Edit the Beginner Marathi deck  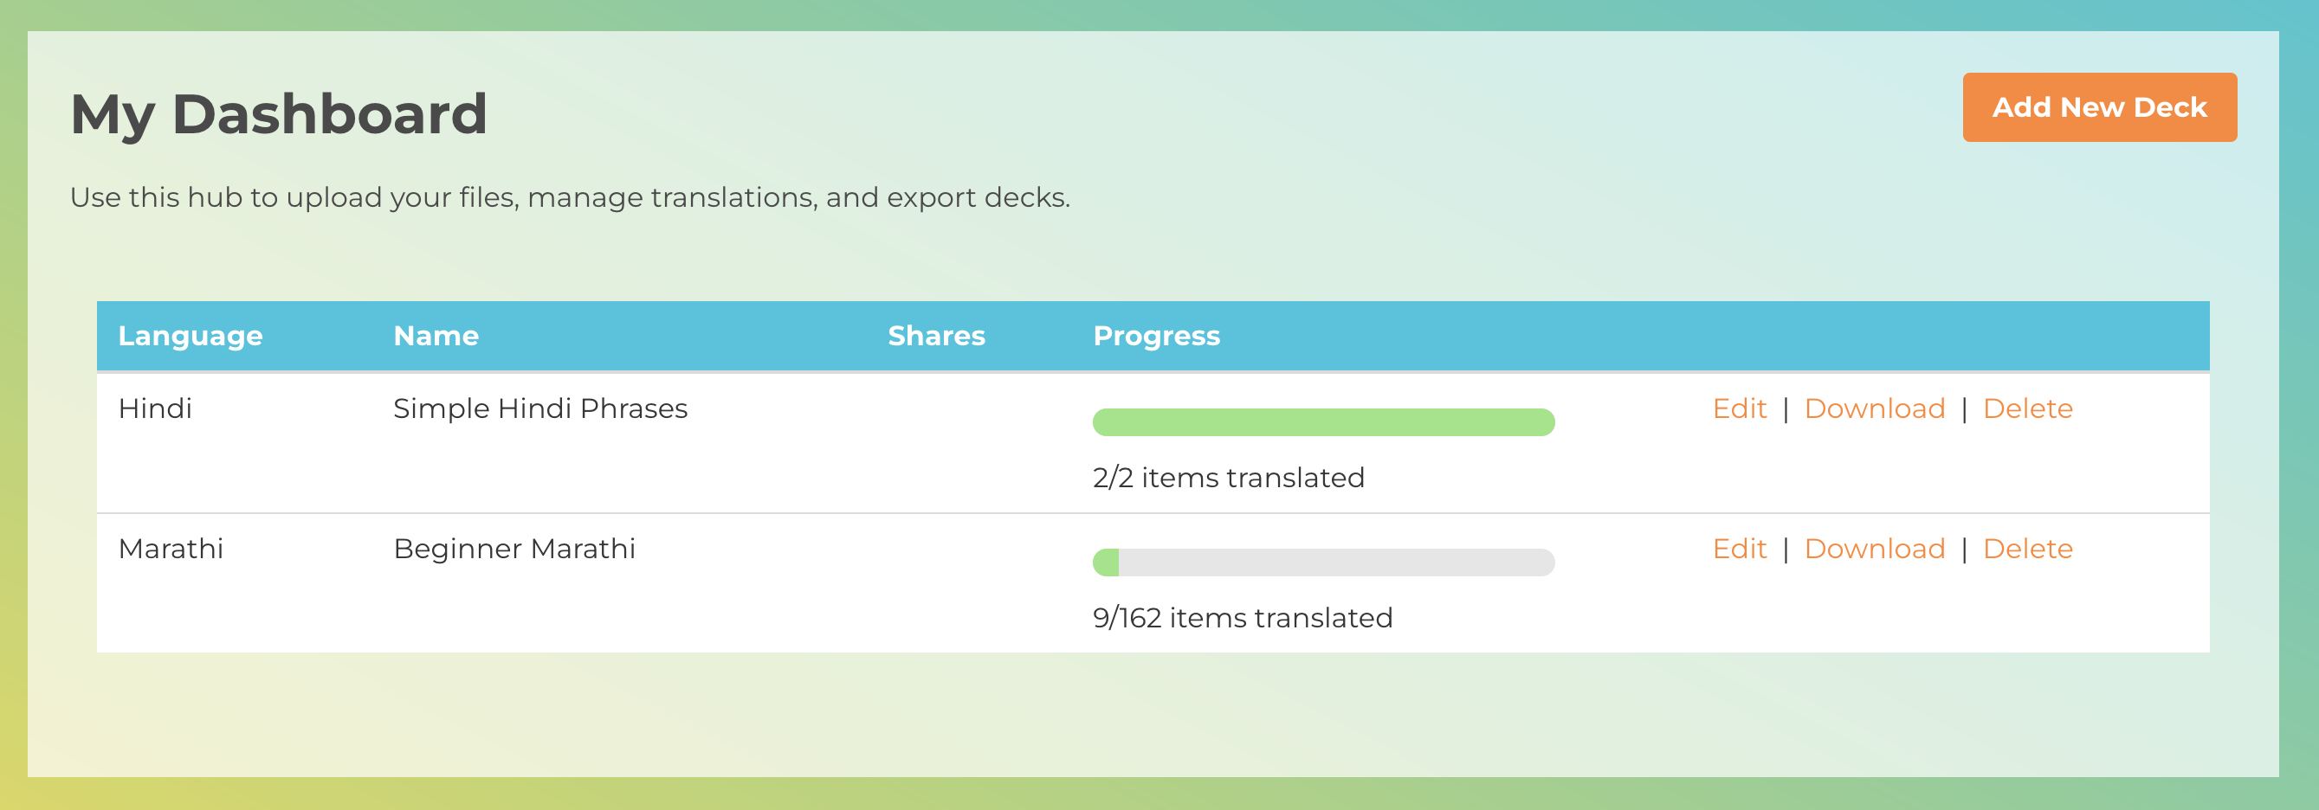pyautogui.click(x=1739, y=549)
